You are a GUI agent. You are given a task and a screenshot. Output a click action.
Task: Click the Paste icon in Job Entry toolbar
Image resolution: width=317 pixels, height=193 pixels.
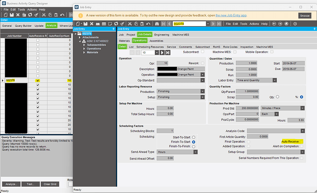142,24
